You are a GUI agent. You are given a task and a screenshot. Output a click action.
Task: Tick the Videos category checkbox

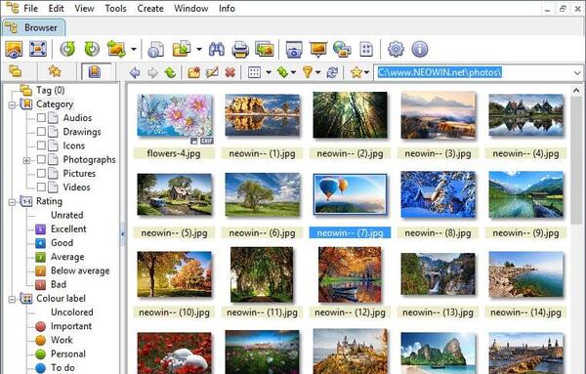(41, 187)
